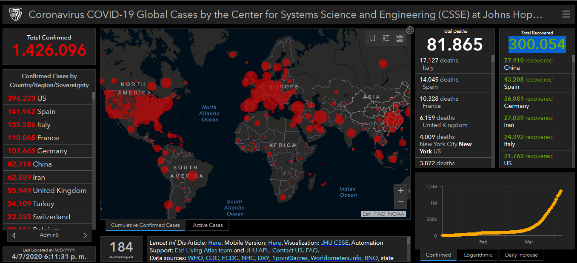The width and height of the screenshot is (577, 263).
Task: Click the 6.159 deaths United Kingdom entry
Action: (x=453, y=121)
